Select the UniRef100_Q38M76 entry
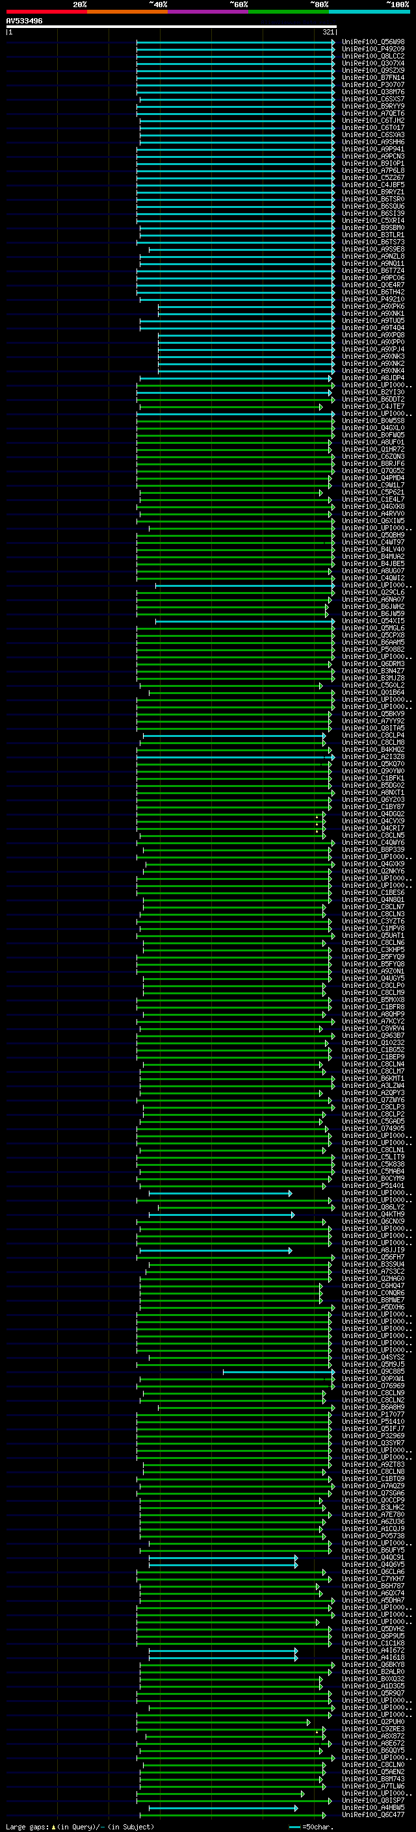The width and height of the screenshot is (416, 1832). 373,92
